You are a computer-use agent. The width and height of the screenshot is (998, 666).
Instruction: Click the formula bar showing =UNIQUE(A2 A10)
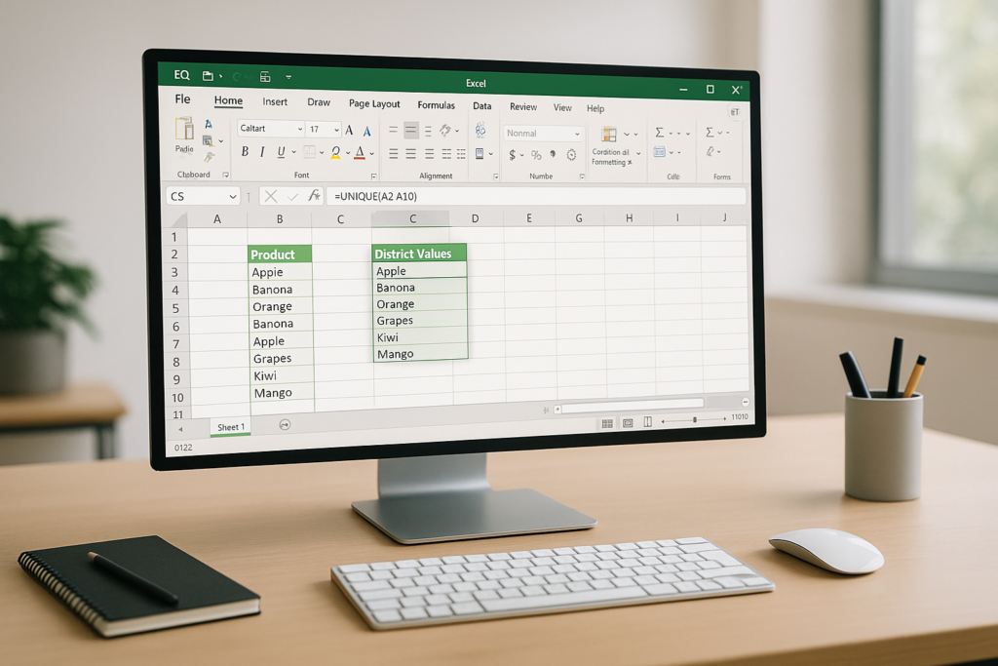coord(536,196)
